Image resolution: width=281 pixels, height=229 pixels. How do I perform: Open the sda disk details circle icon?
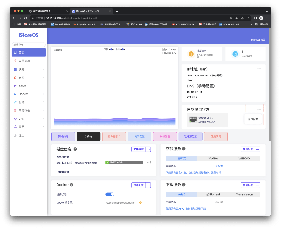pos(149,162)
